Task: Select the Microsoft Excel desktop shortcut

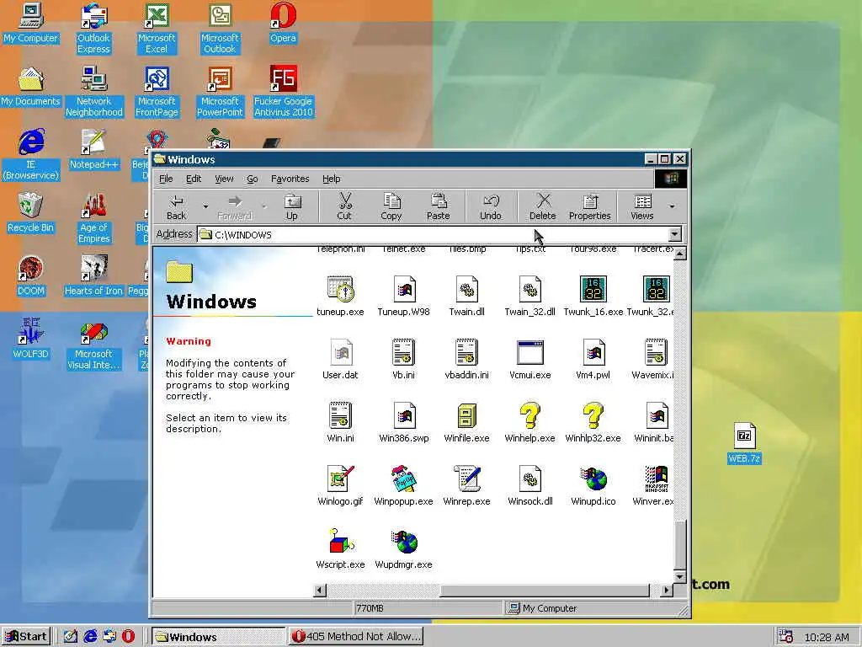Action: (157, 29)
